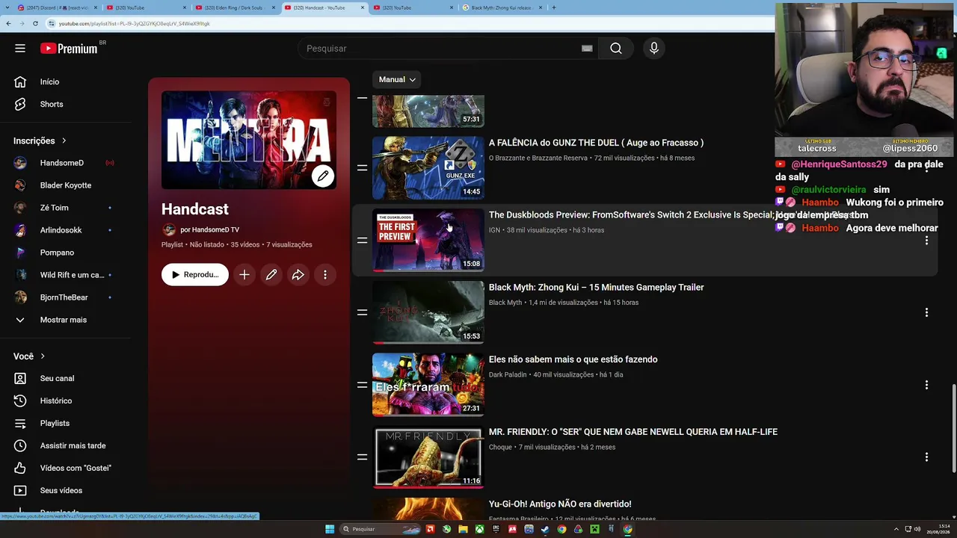Open File Explorer from the taskbar
Screen dimensions: 957x538
[463, 529]
